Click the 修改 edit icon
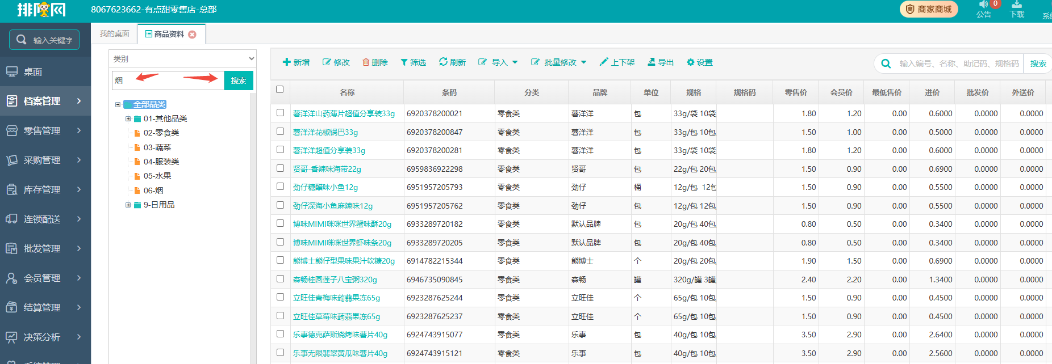1052x364 pixels. click(x=327, y=62)
